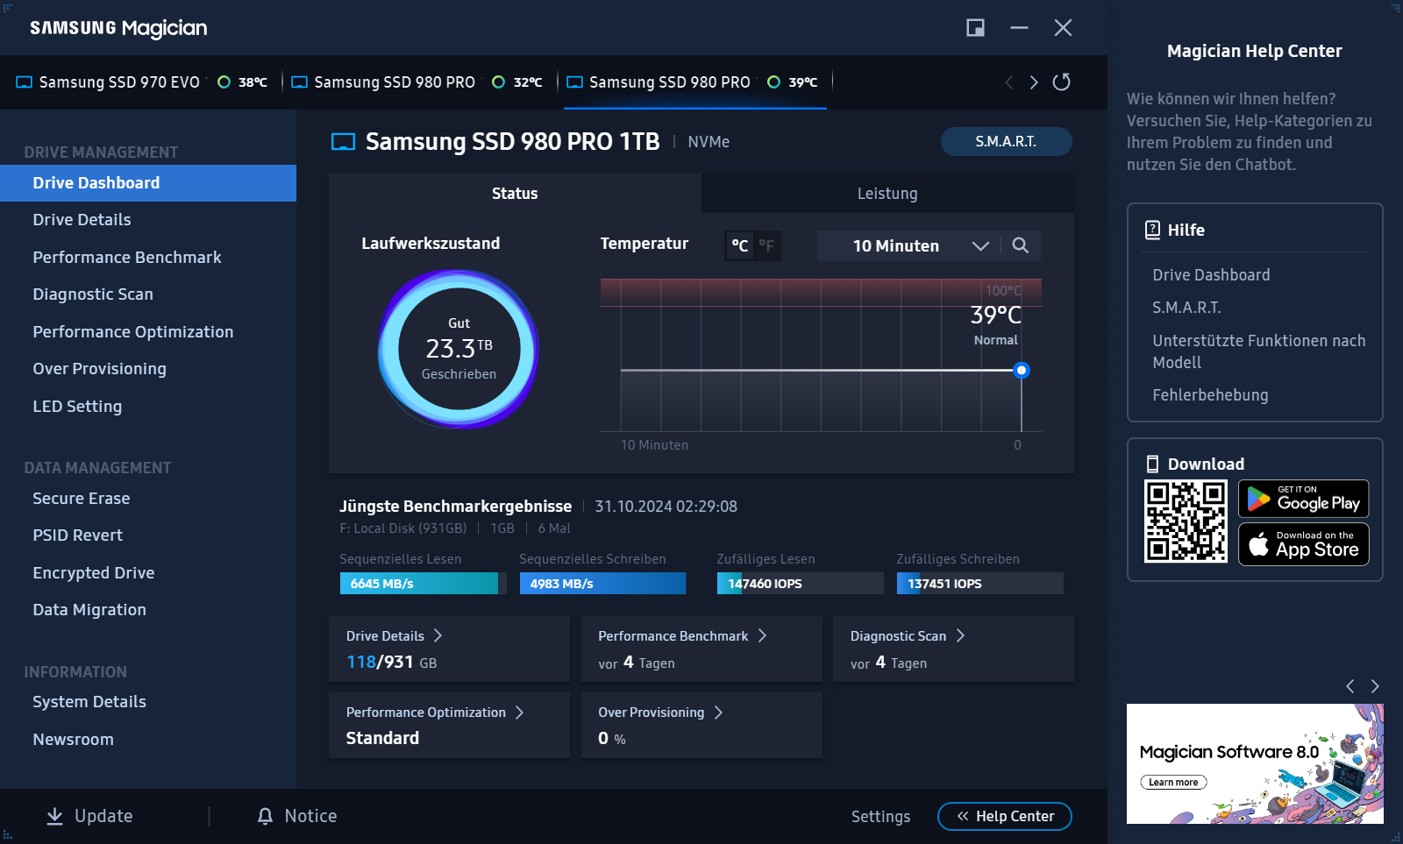This screenshot has height=844, width=1403.
Task: Switch temperature unit to Celsius
Action: [740, 246]
